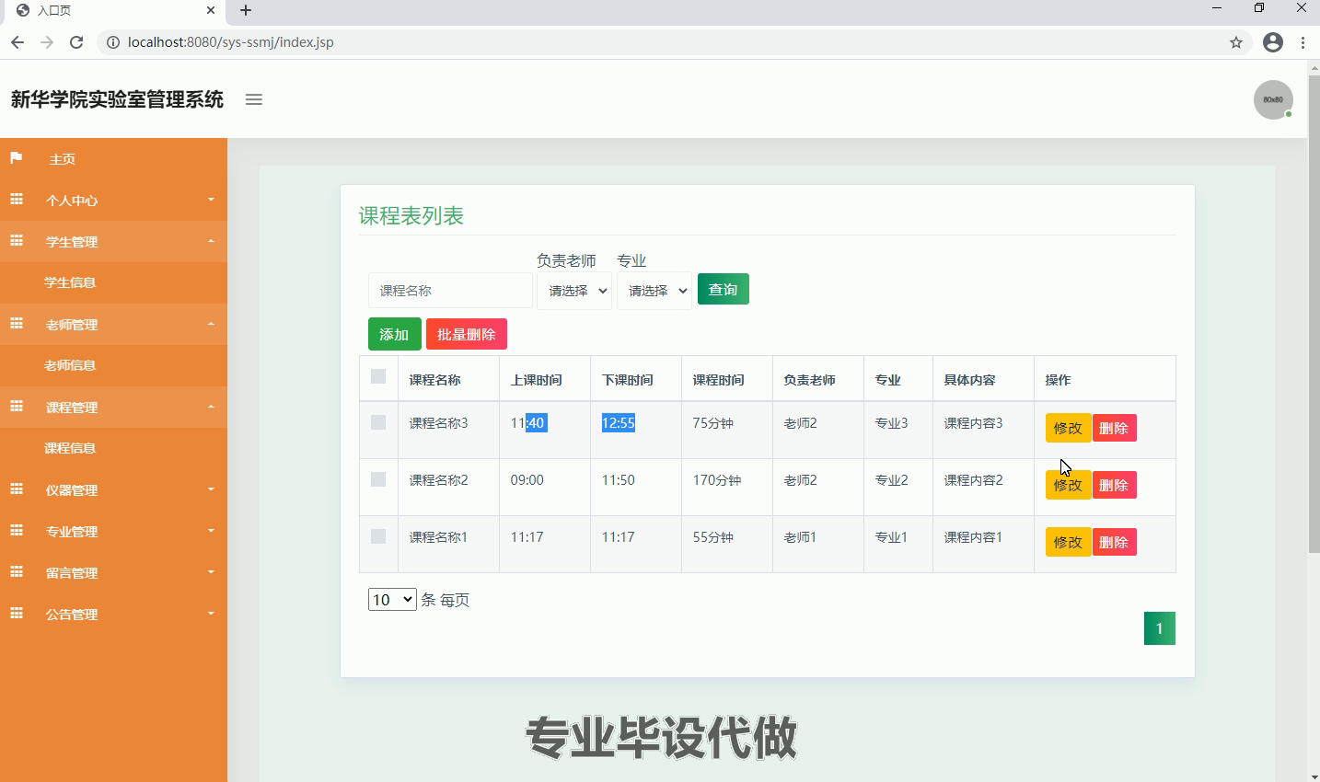Open the rows-per-page dropdown showing 10

392,600
